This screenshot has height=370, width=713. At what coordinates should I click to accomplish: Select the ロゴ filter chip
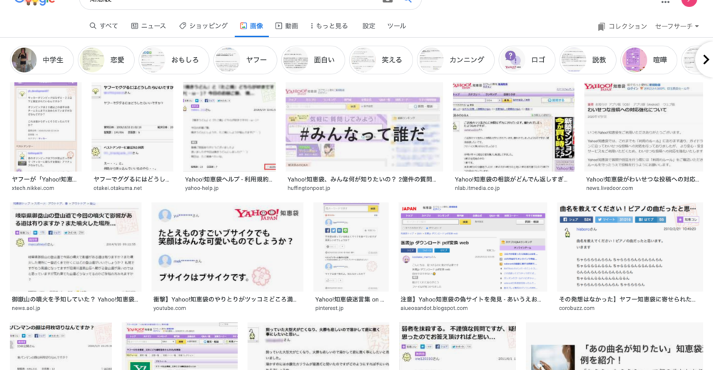[x=527, y=60]
